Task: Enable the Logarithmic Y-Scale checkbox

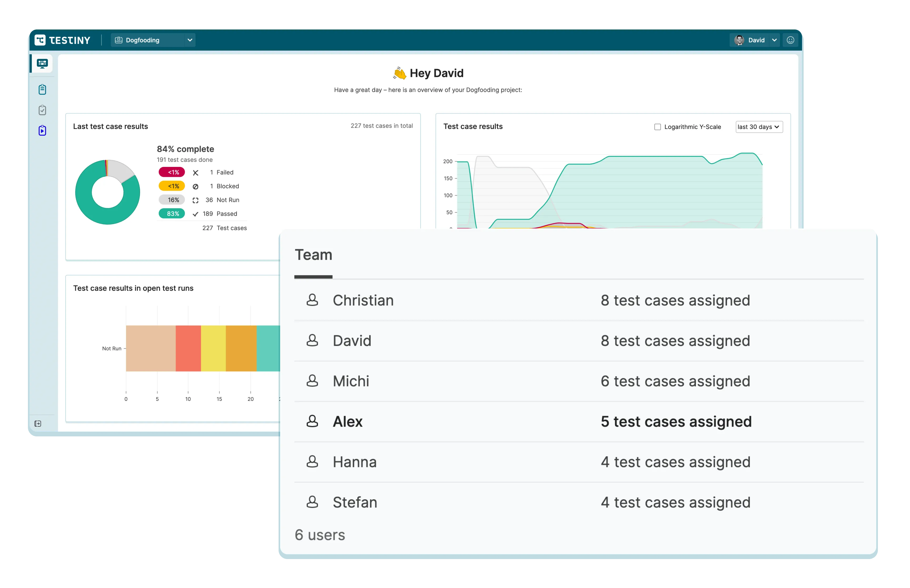Action: pos(657,127)
